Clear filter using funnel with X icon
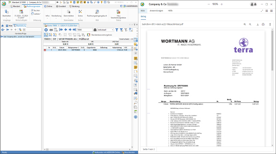Viewport: 276px width, 154px height. coord(121,30)
